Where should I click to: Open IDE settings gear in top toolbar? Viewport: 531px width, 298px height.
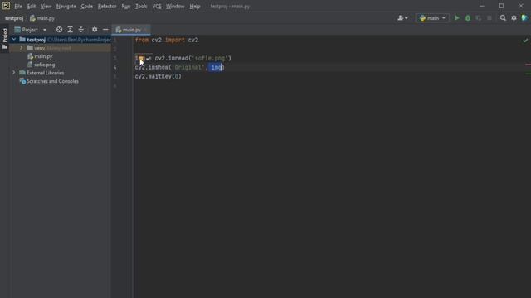(514, 18)
